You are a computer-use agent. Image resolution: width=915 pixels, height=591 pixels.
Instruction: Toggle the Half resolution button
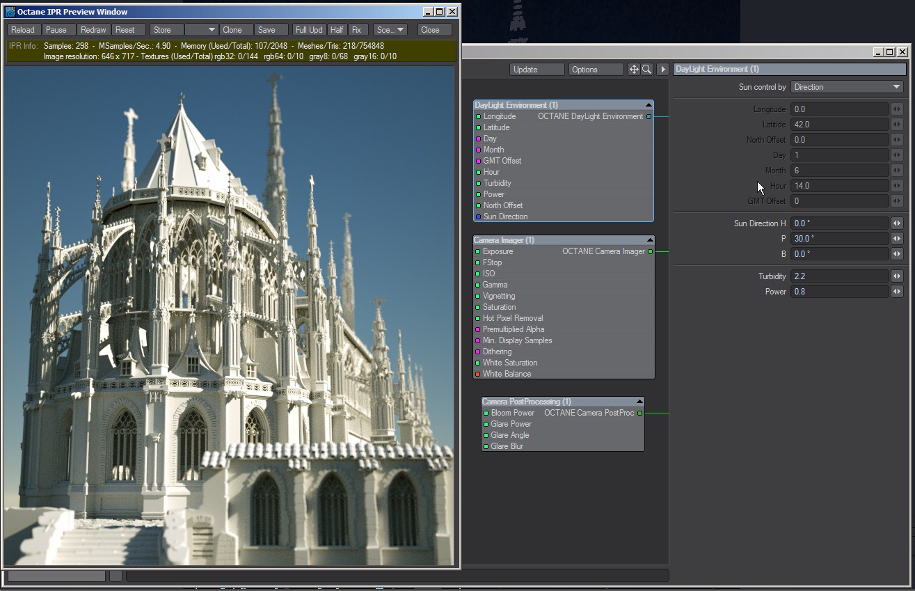click(x=337, y=30)
